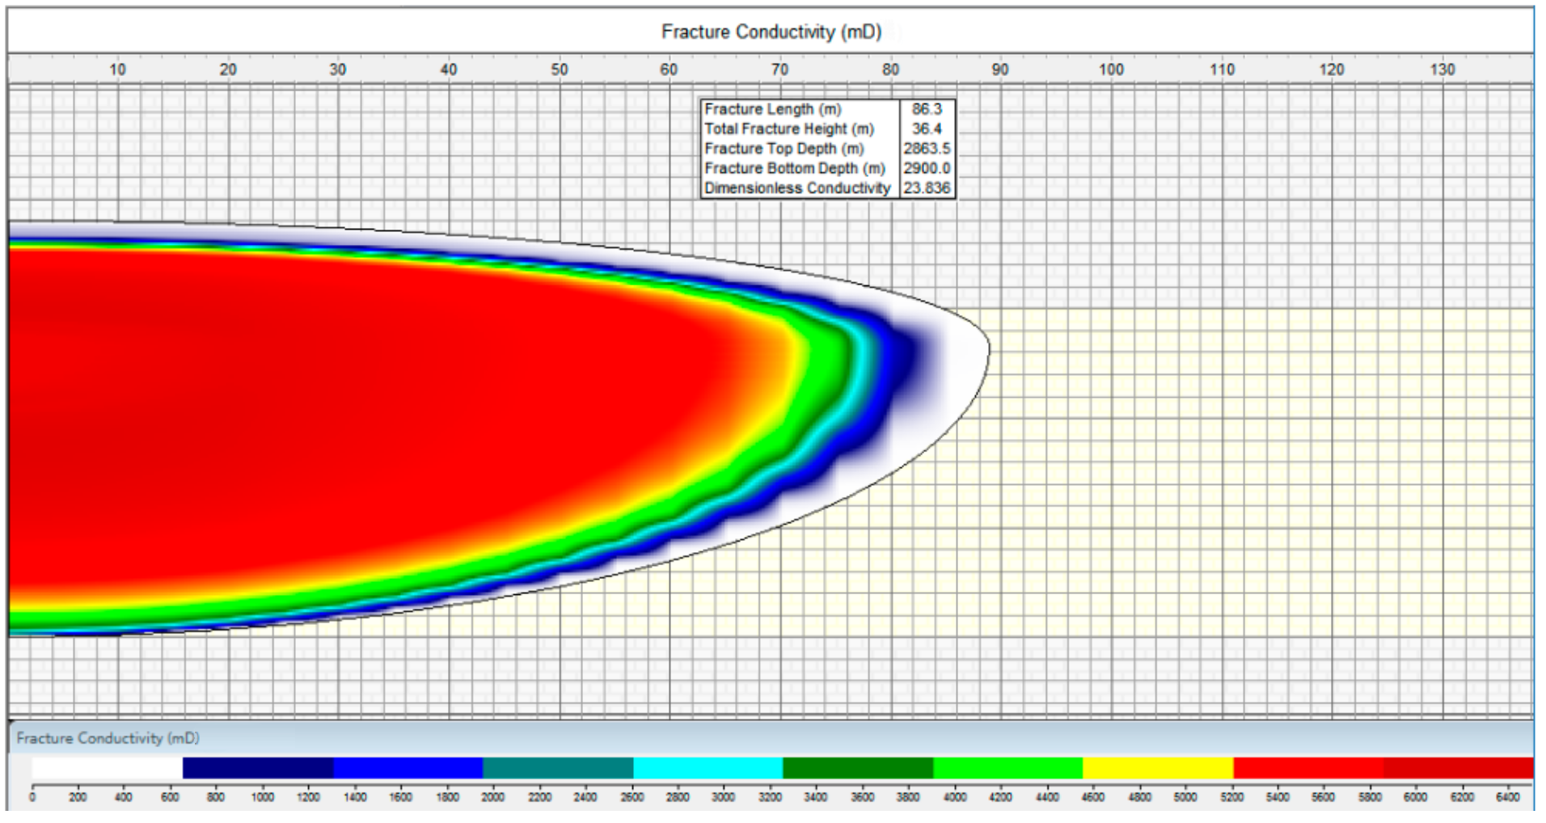Select the Dimensionless Conductivity value 23.836
Viewport: 1546px width, 823px height.
coord(928,188)
